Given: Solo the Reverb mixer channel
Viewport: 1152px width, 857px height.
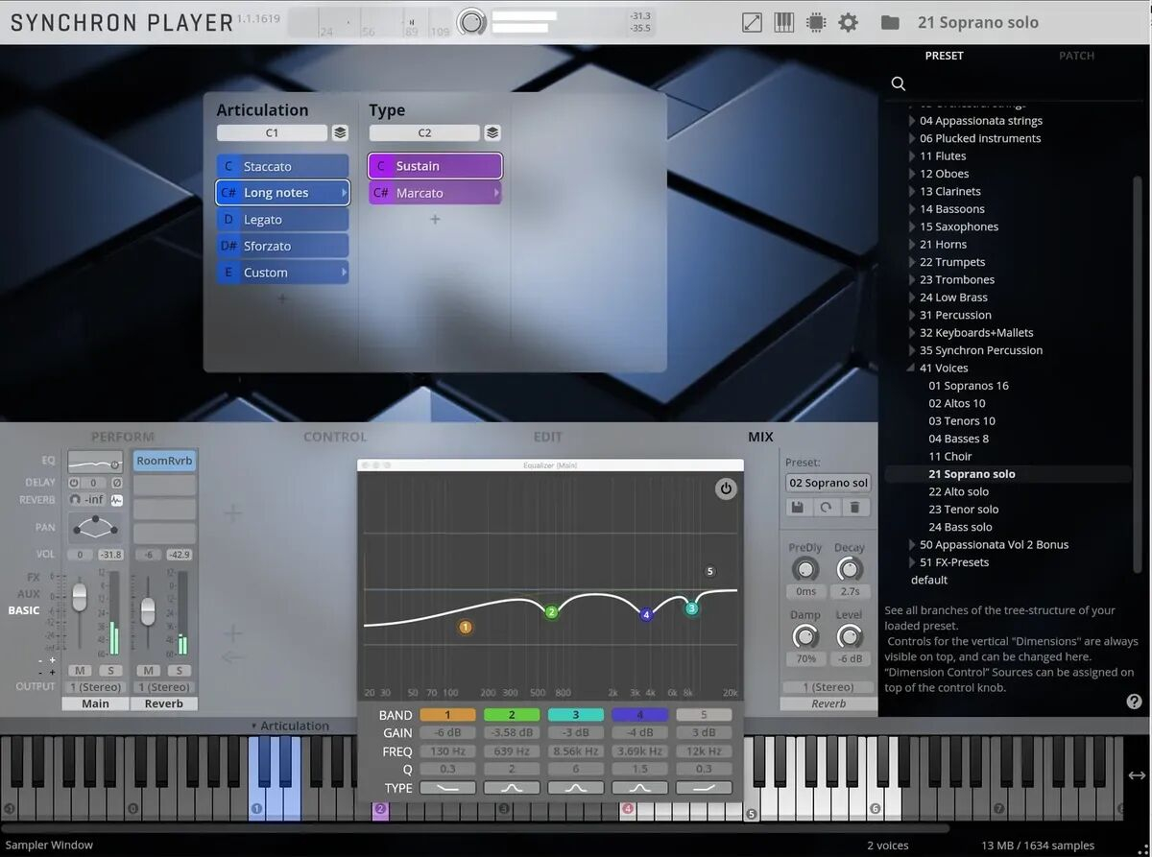Looking at the screenshot, I should click(179, 670).
